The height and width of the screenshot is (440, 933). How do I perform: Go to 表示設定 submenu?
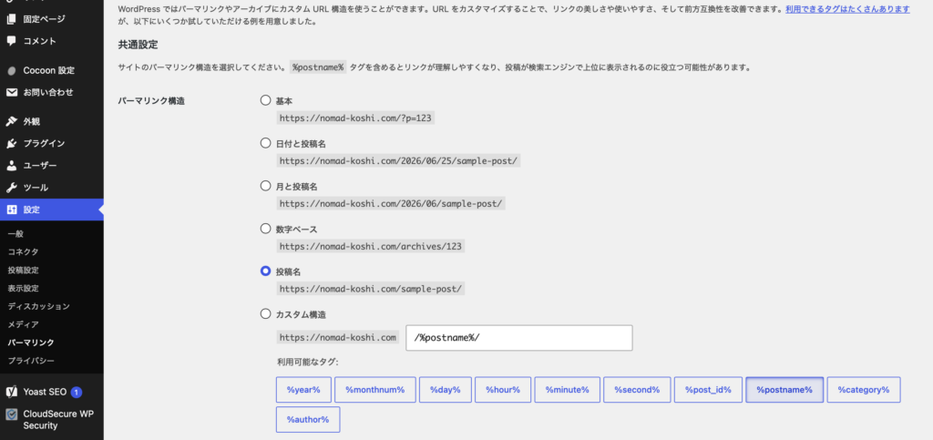[23, 289]
